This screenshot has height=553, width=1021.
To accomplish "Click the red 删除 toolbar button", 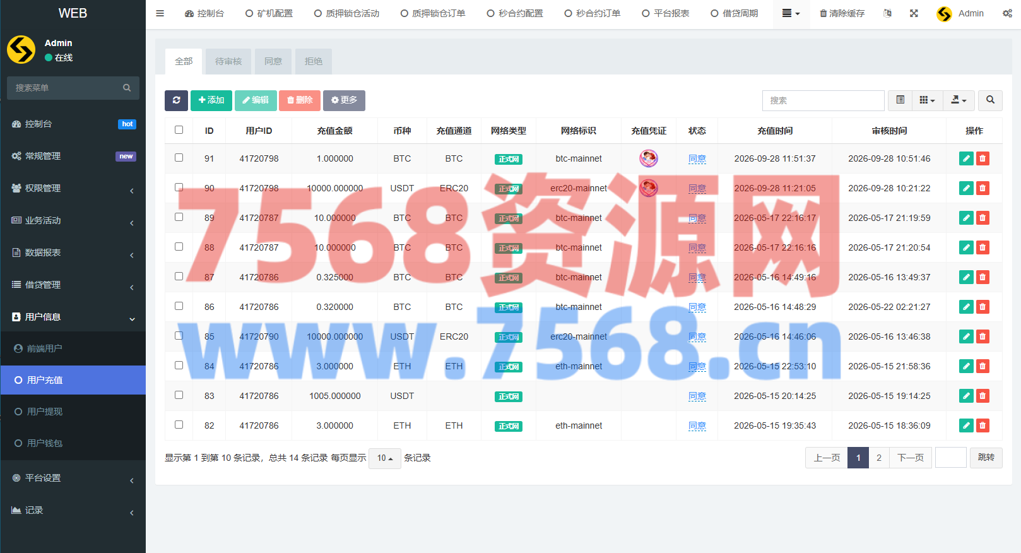I will point(300,100).
